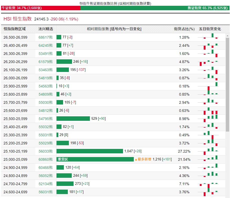The width and height of the screenshot is (230, 198).
Task: Open warrant link 61579熊
Action: click(x=46, y=62)
